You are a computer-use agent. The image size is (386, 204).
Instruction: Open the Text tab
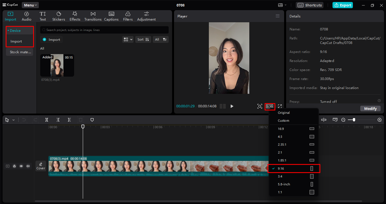tap(43, 16)
